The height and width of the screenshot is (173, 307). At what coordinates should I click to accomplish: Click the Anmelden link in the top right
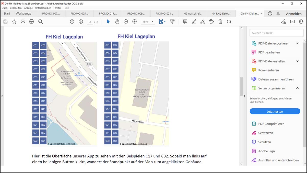293,13
